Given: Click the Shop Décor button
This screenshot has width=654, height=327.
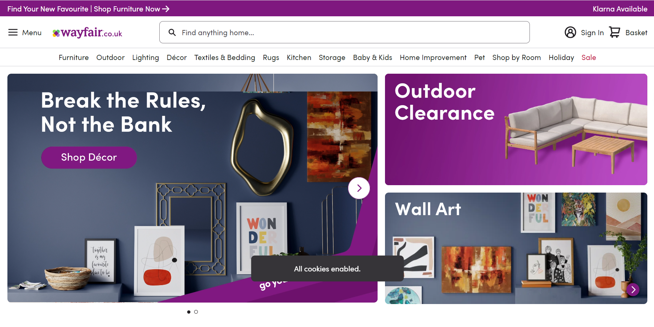Looking at the screenshot, I should click(x=89, y=157).
